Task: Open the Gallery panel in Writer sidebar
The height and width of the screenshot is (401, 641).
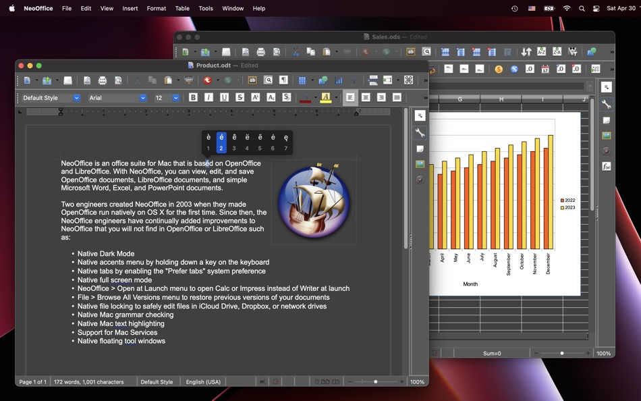Action: point(420,164)
